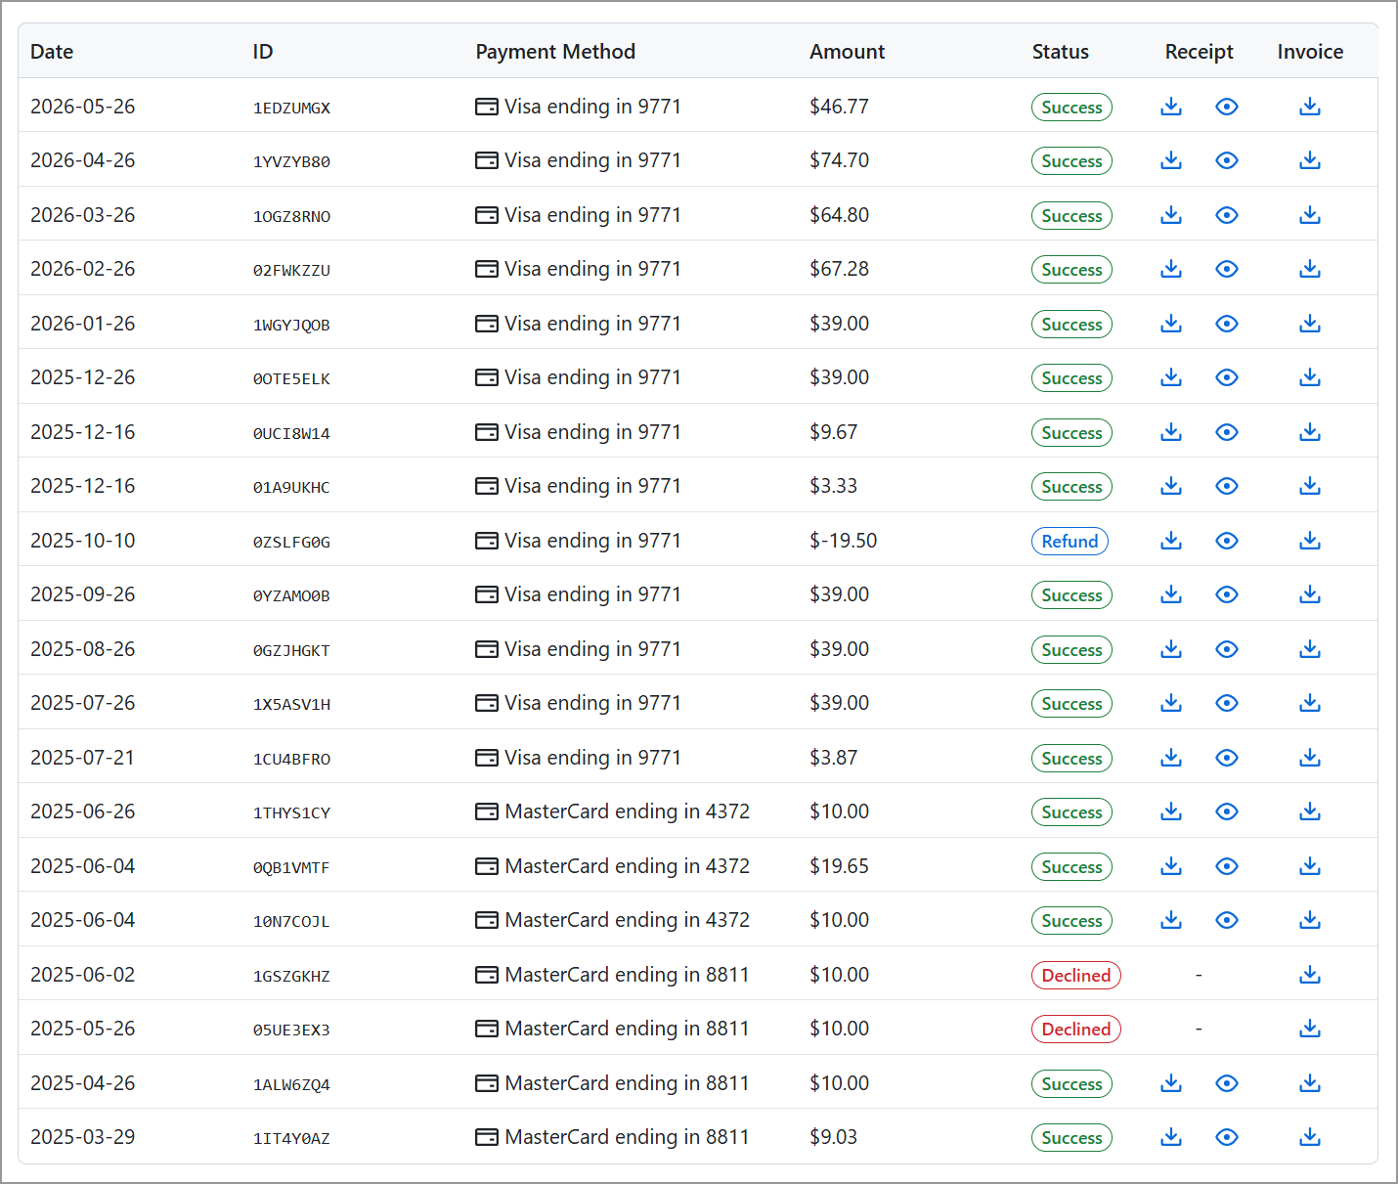Click the Refund status badge
This screenshot has width=1398, height=1184.
(x=1070, y=541)
